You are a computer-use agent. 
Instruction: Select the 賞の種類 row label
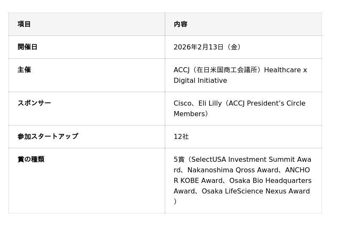[x=31, y=159]
